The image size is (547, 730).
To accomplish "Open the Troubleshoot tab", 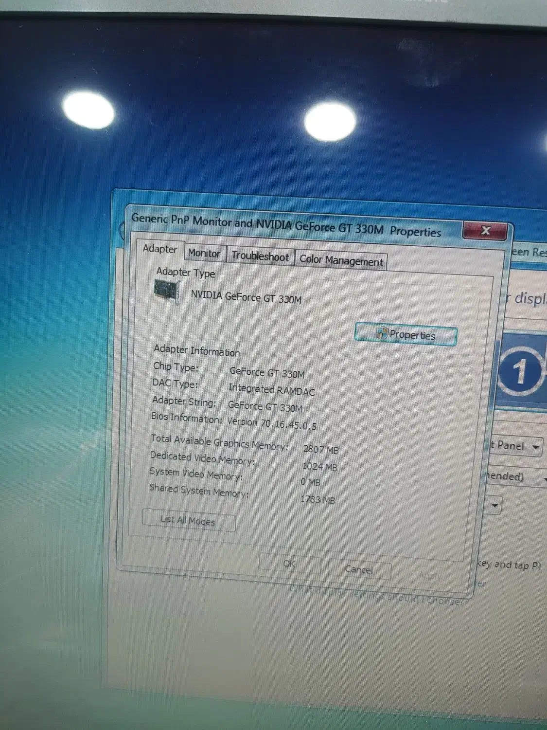I will (x=260, y=256).
